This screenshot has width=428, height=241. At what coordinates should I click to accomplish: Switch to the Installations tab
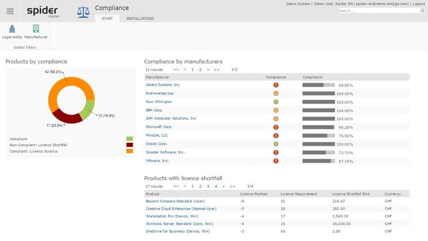(140, 18)
